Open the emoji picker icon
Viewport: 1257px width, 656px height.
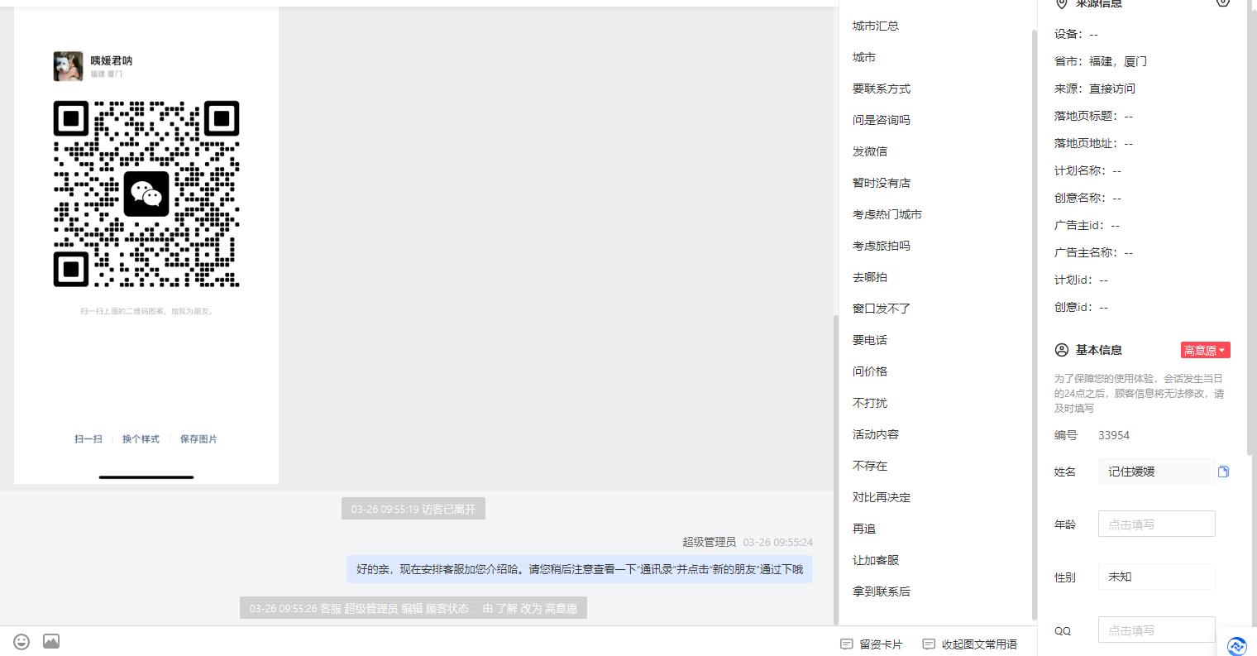tap(22, 641)
